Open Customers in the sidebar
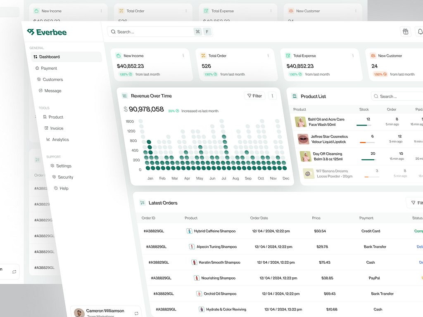Viewport: 423px width, 317px height. [x=50, y=80]
